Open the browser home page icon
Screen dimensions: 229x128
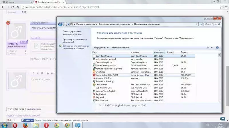tap(17, 7)
